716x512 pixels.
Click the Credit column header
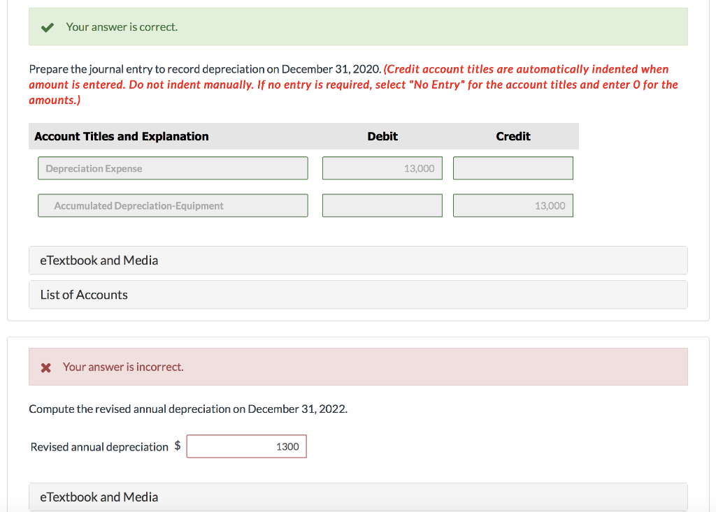pyautogui.click(x=513, y=136)
